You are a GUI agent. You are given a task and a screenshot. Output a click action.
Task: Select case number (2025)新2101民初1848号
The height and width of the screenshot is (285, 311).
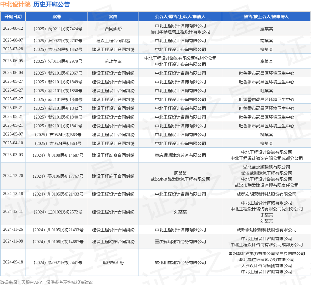click(x=57, y=100)
